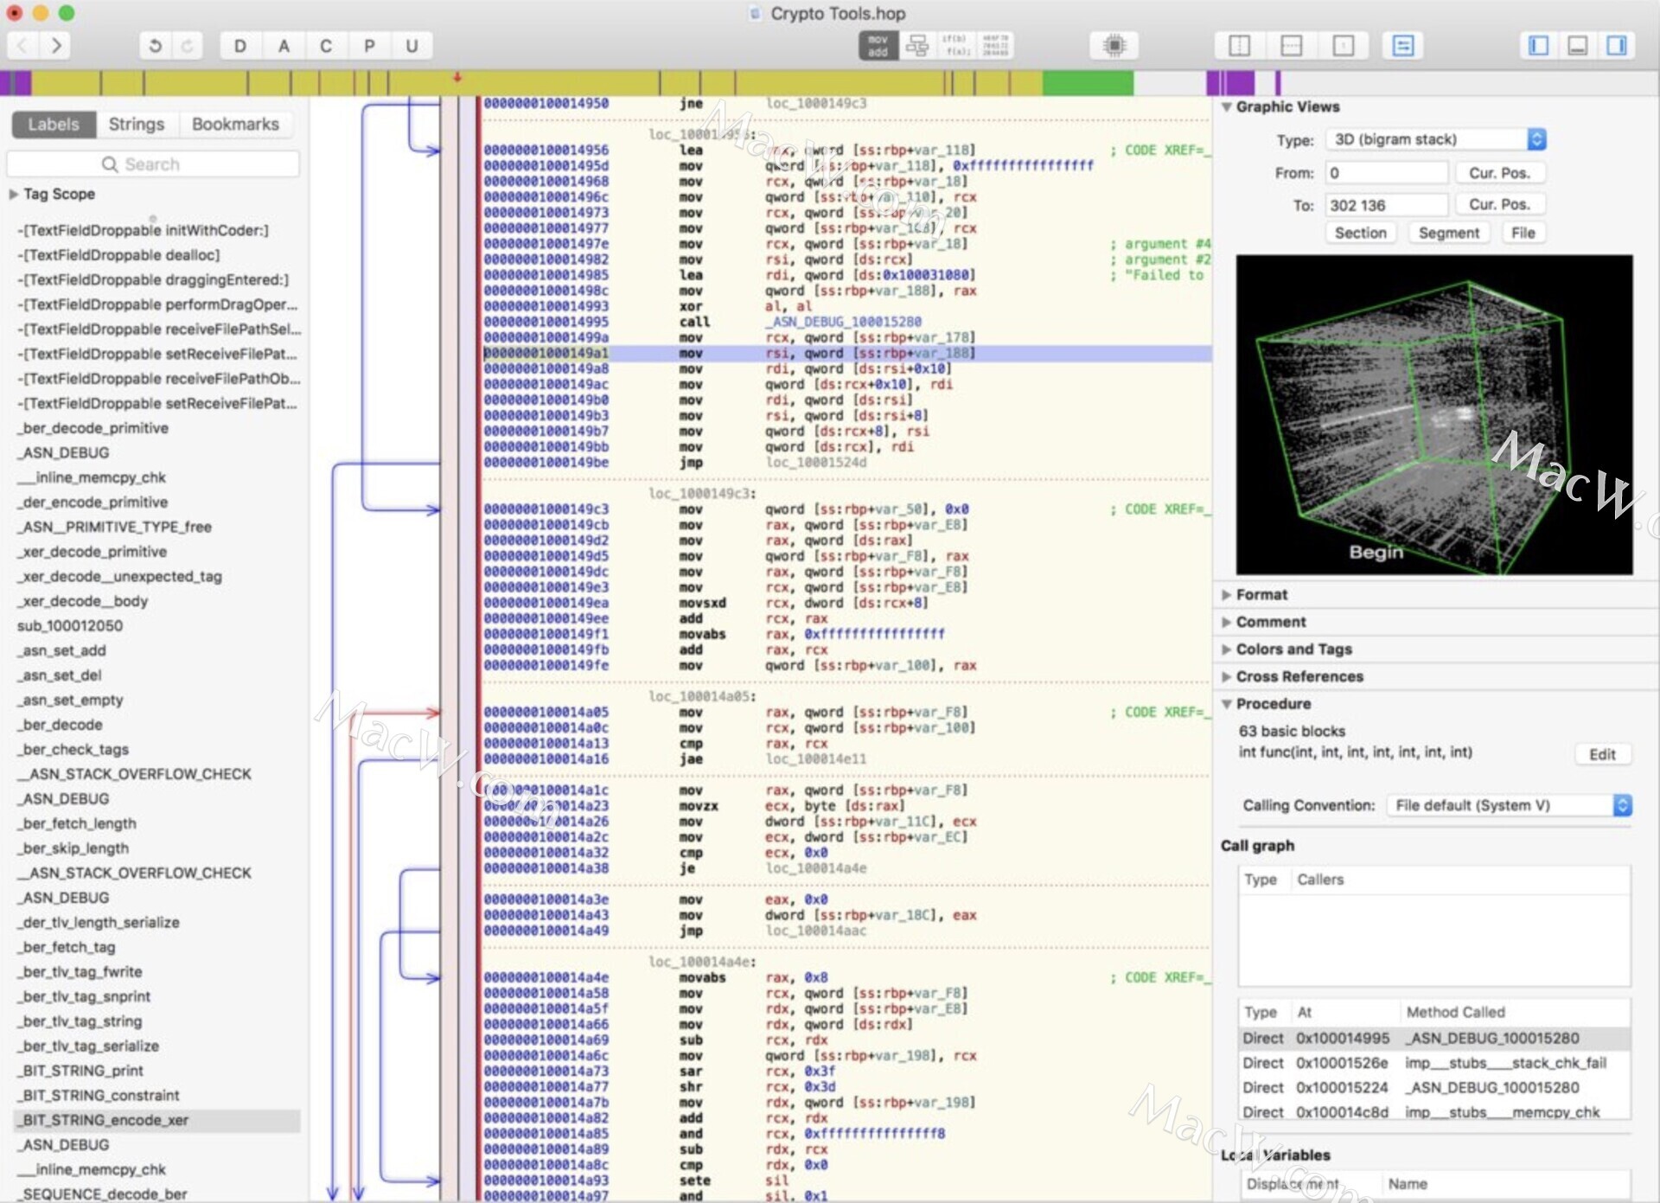
Task: Click the label Search field
Action: tap(153, 164)
